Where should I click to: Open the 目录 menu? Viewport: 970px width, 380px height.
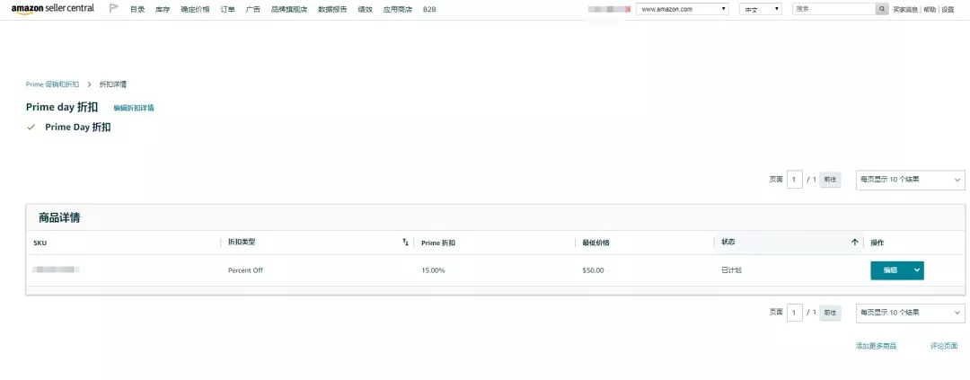coord(137,10)
